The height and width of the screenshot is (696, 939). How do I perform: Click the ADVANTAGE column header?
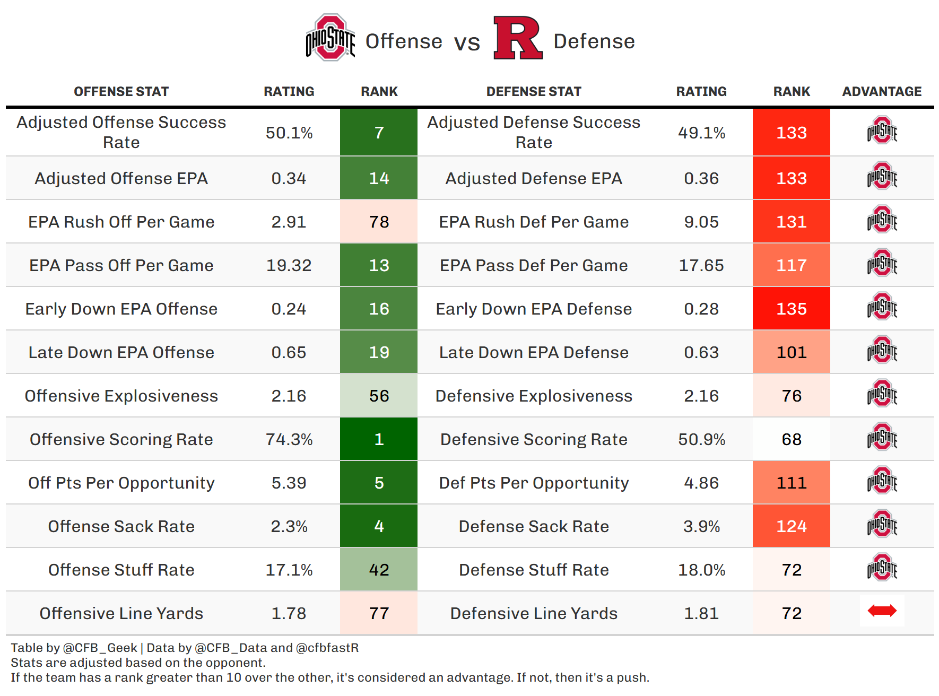[x=882, y=92]
